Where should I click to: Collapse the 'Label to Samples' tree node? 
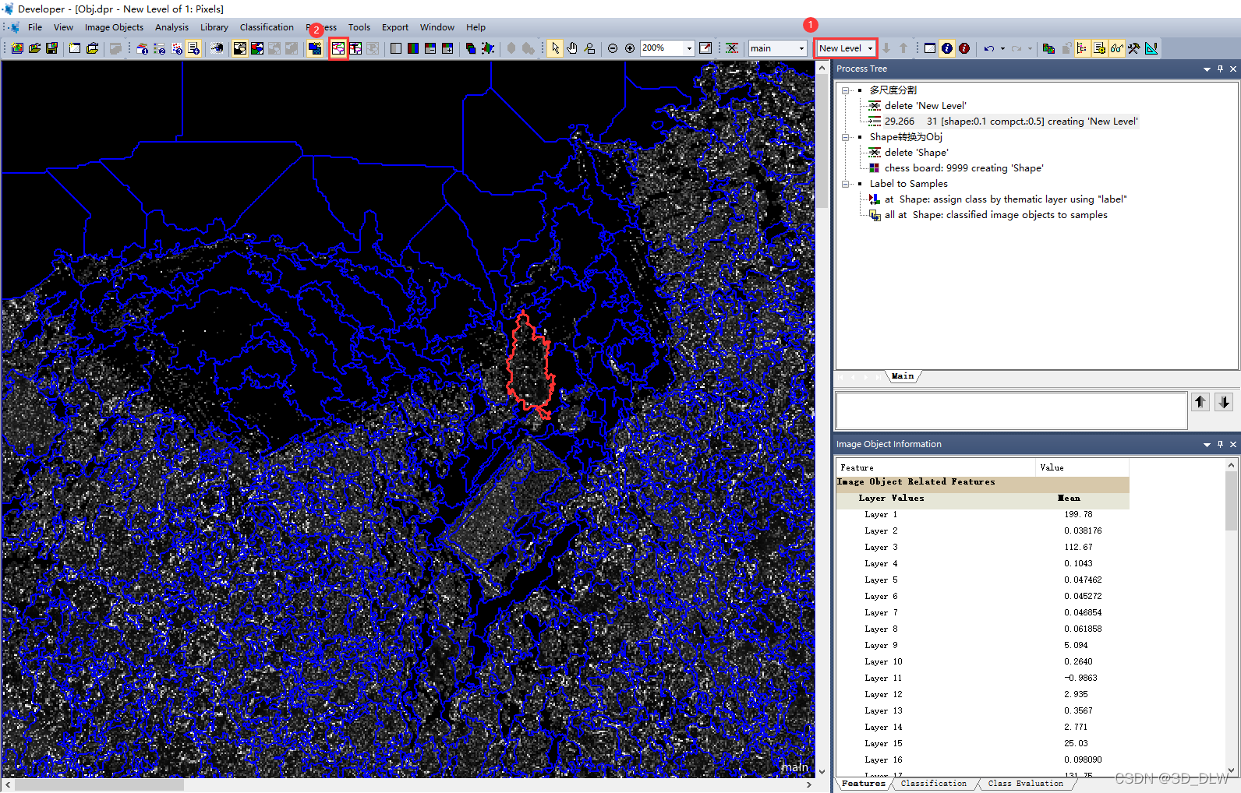(x=845, y=184)
